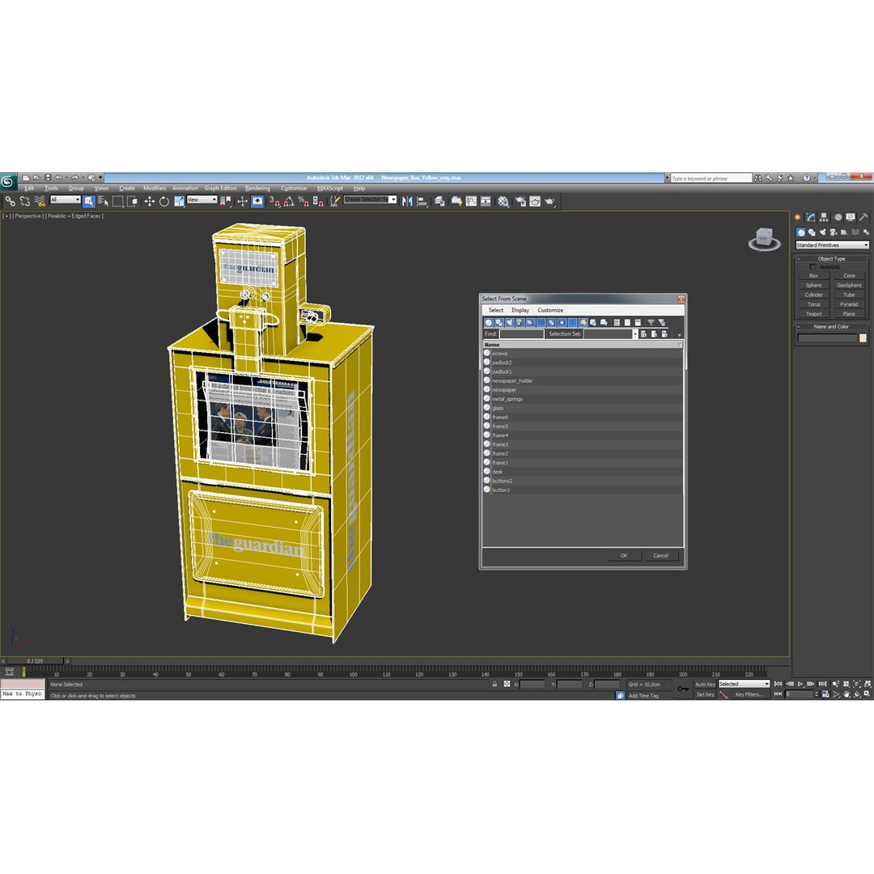The width and height of the screenshot is (874, 874).
Task: Click the Mirror tool icon
Action: pyautogui.click(x=407, y=202)
